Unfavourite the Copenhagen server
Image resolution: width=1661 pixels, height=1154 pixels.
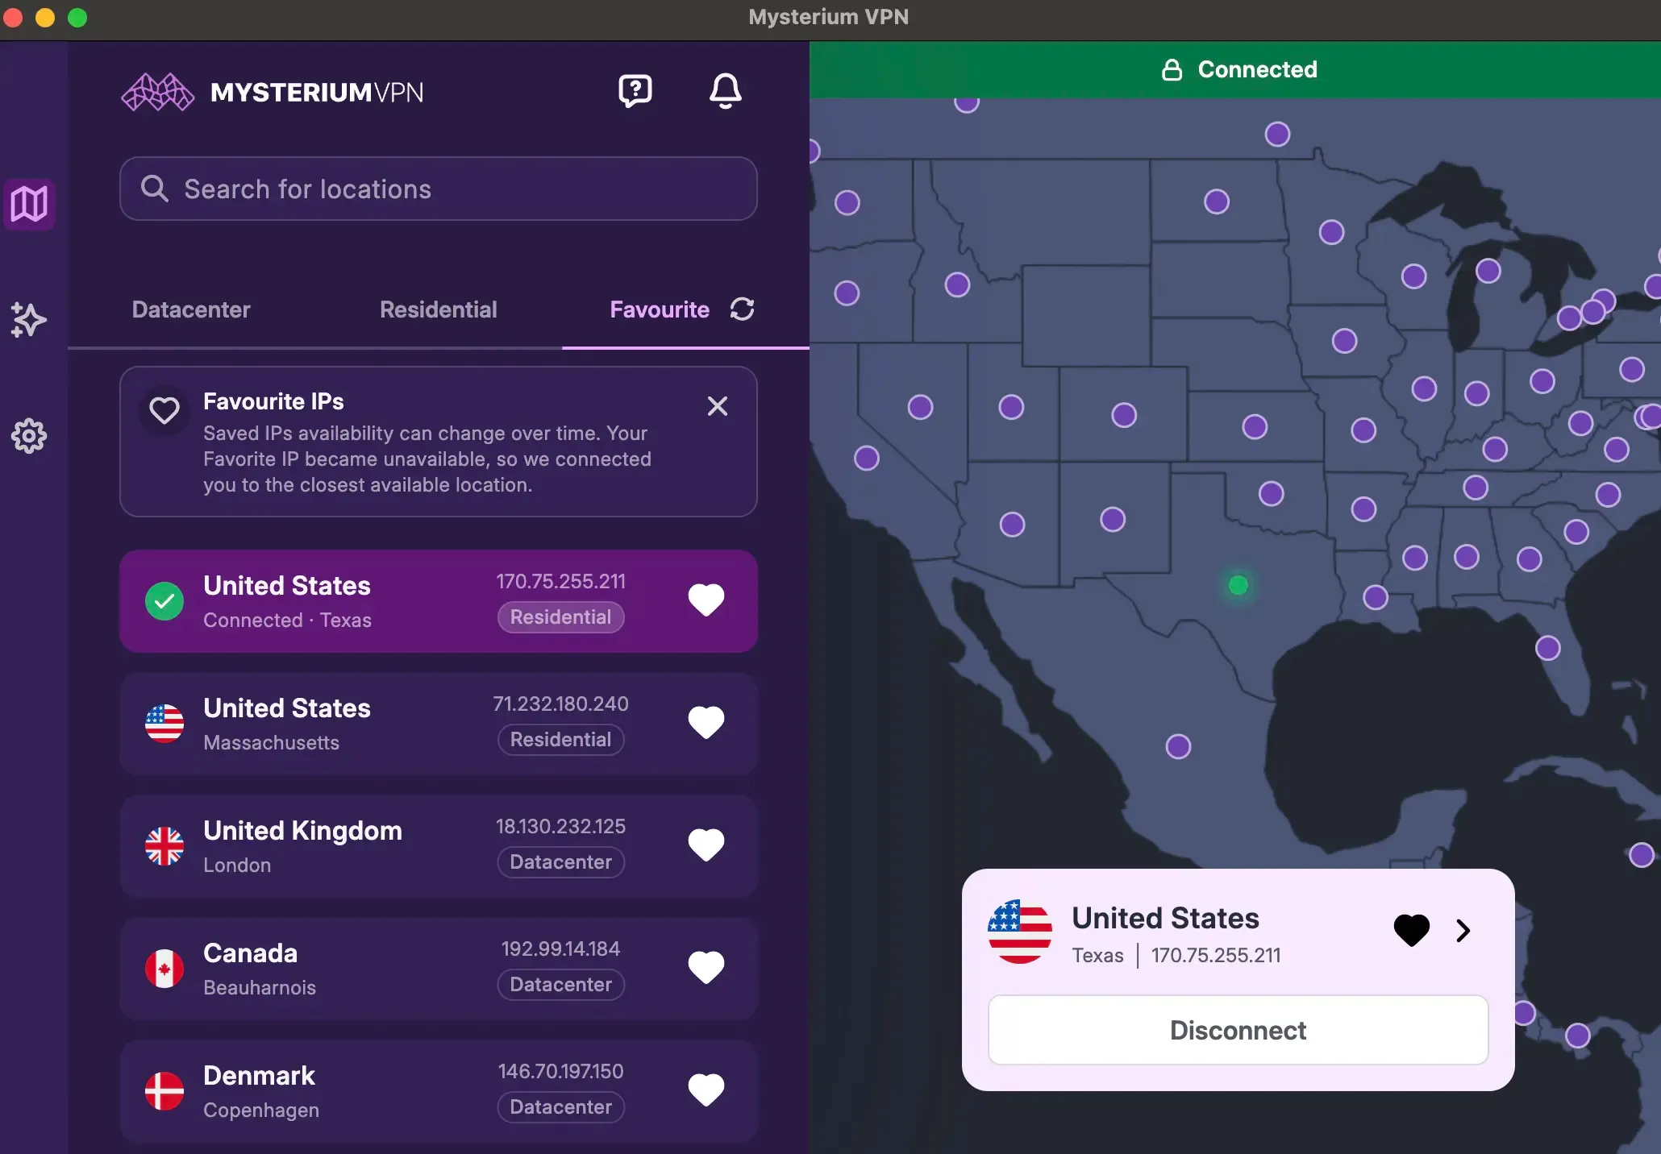pyautogui.click(x=706, y=1090)
